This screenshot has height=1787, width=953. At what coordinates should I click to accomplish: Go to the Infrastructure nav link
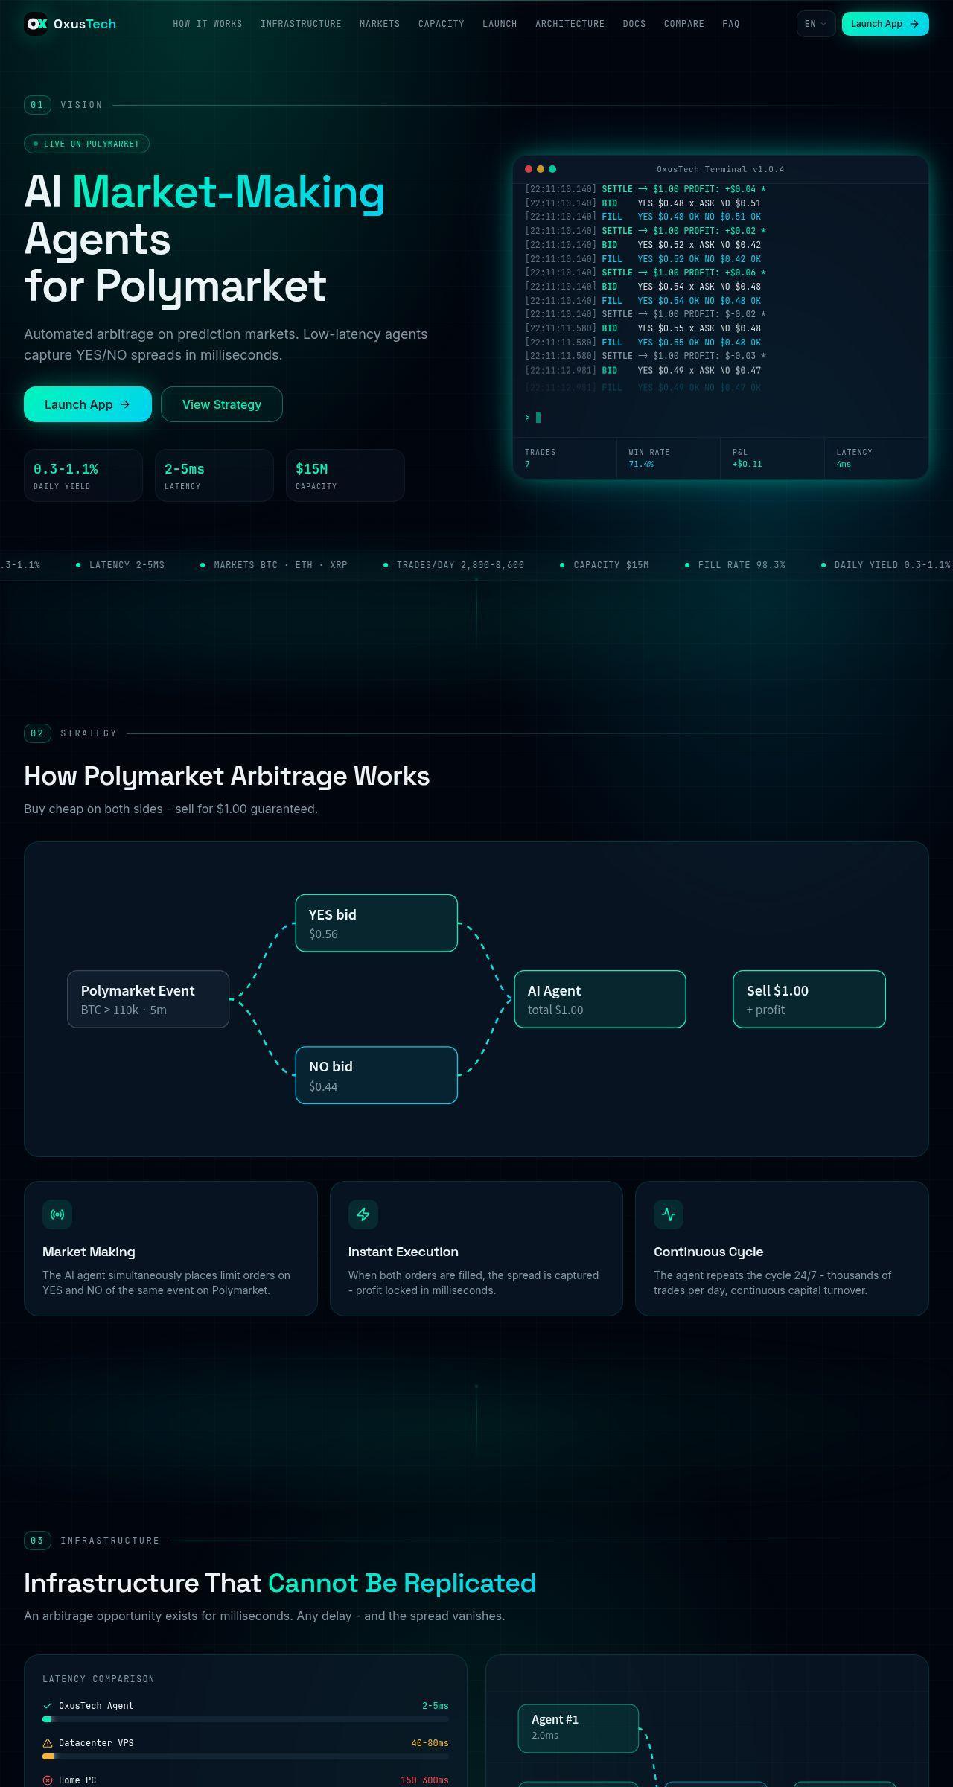(x=301, y=24)
